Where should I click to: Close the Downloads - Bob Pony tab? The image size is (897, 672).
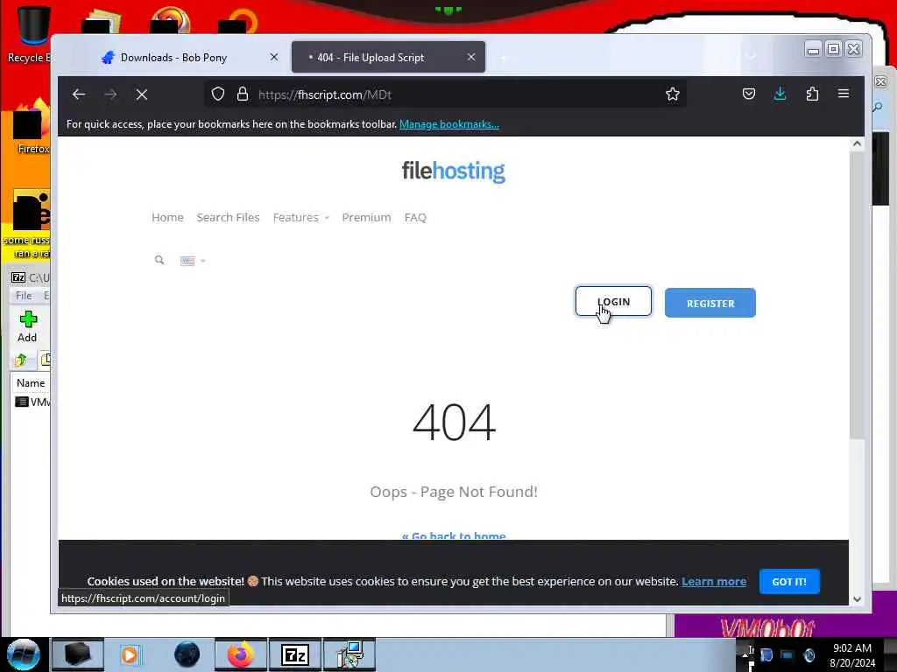point(274,57)
